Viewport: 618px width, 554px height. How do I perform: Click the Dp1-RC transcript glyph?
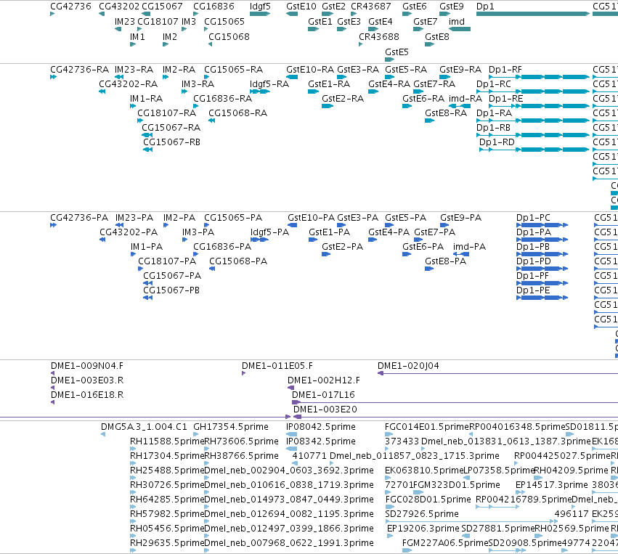tap(533, 91)
